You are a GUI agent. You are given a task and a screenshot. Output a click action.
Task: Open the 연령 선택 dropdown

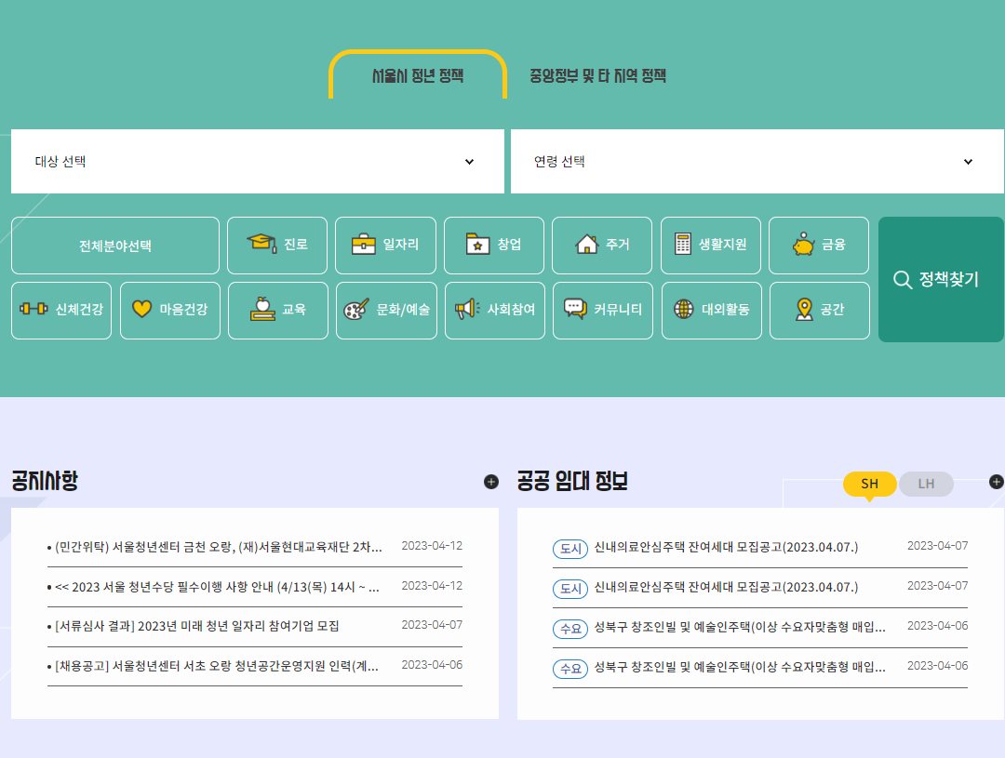(x=756, y=161)
